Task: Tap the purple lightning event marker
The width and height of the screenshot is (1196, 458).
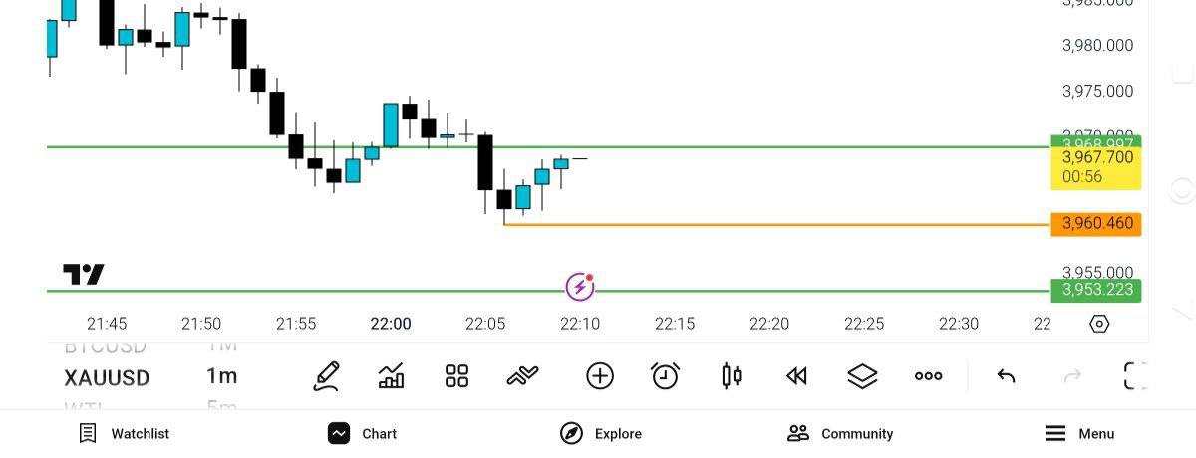Action: click(580, 287)
